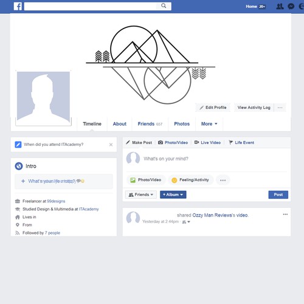Screen dimensions: 304x304
Task: Open the Friends audience selector dropdown
Action: coord(141,195)
